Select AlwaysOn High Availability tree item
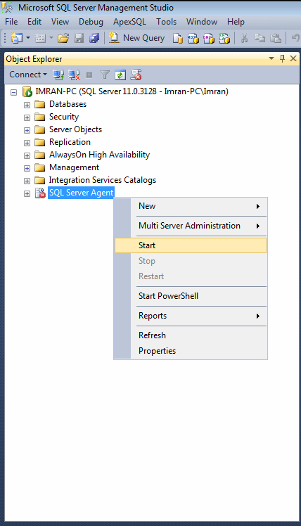301x526 pixels. pyautogui.click(x=99, y=155)
